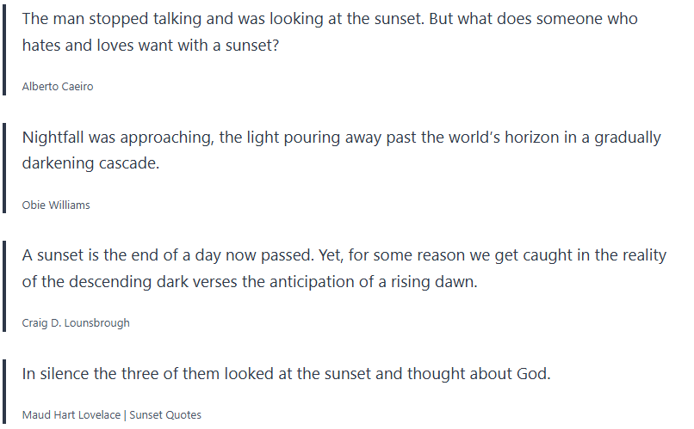The image size is (694, 429).
Task: Open the Sunset Quotes label
Action: tap(165, 415)
